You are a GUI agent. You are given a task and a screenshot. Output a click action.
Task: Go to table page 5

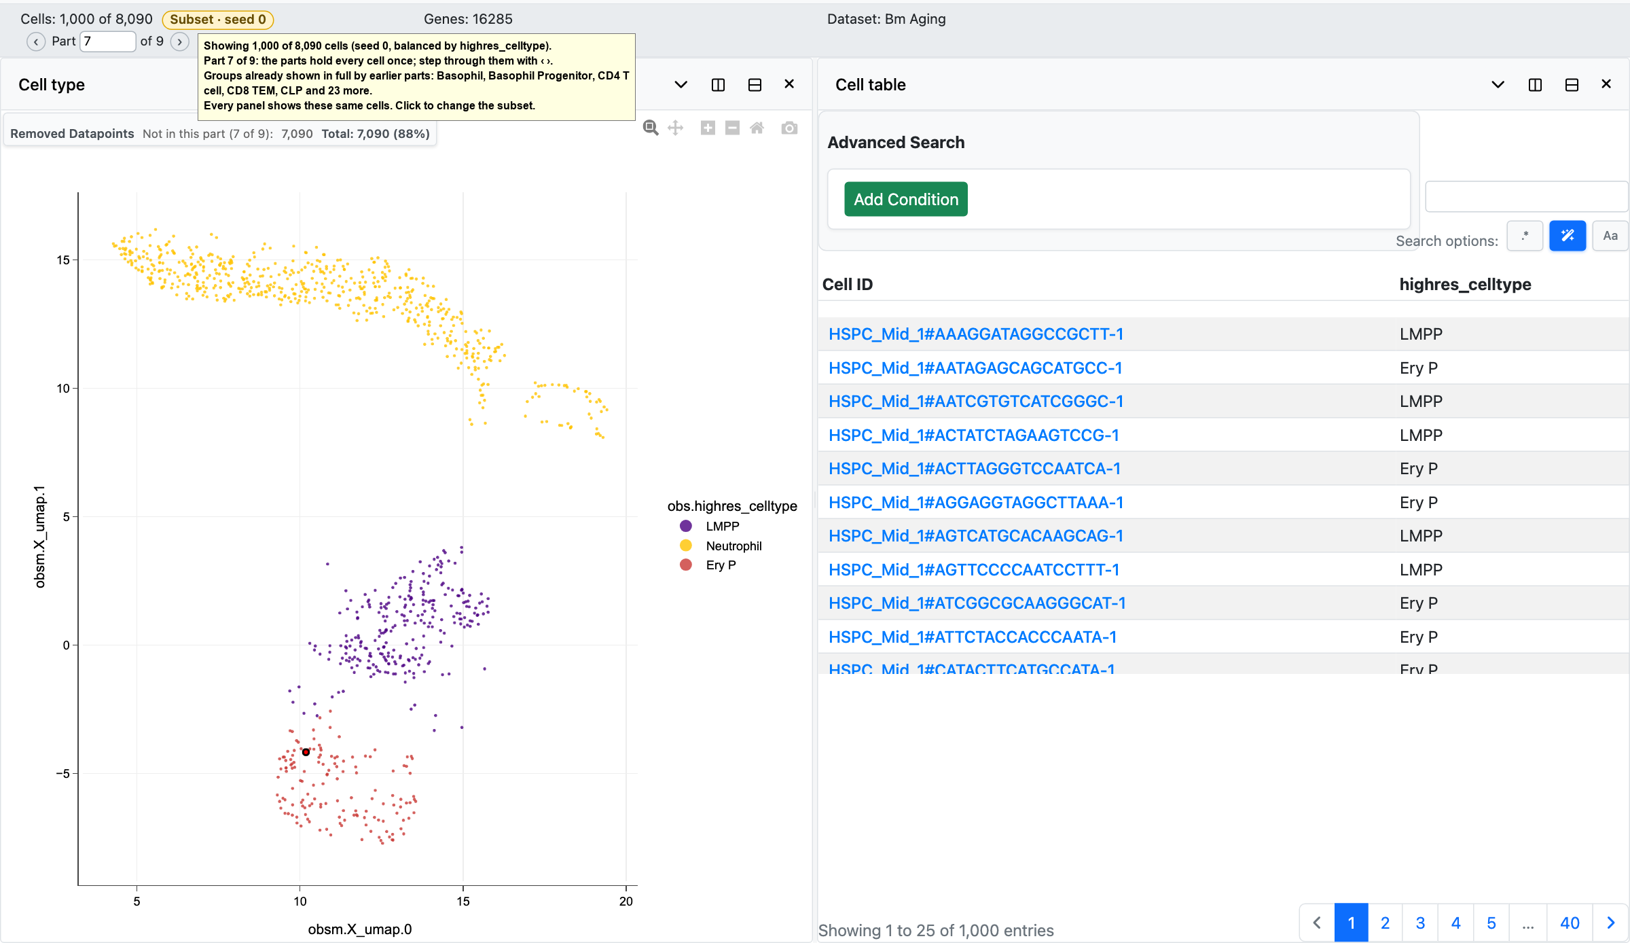1491,923
